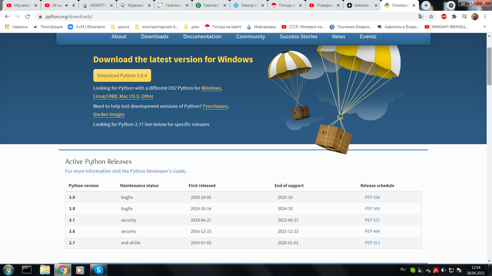
Task: Click the browser Forward arrow
Action: pos(17,17)
